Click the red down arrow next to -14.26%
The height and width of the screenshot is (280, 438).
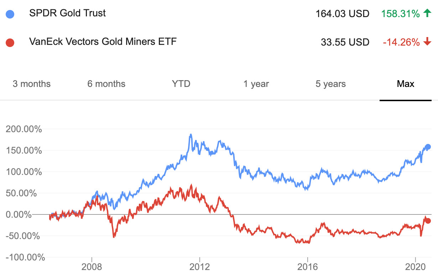point(427,42)
